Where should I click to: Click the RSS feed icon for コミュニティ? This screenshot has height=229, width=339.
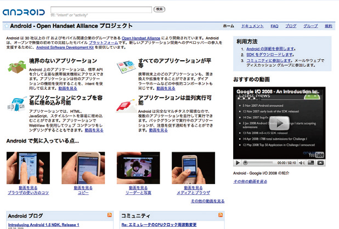pos(221,215)
